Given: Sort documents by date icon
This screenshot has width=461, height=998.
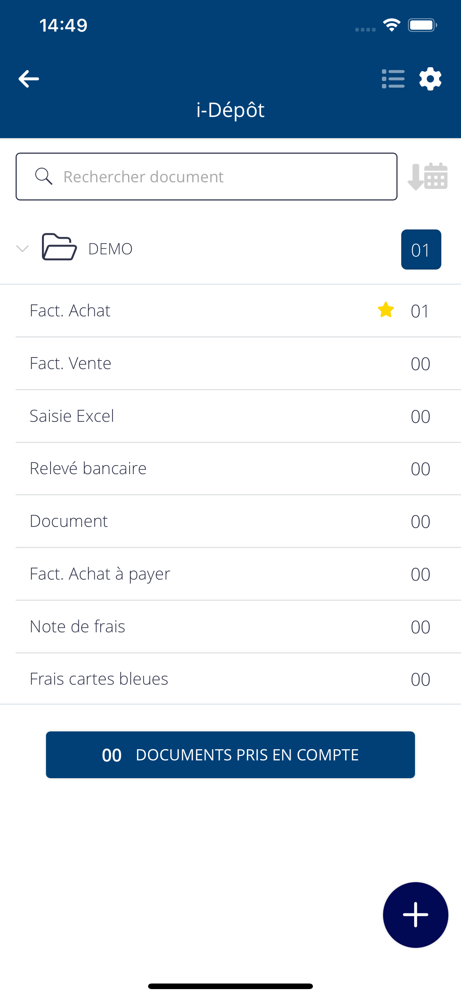Looking at the screenshot, I should tap(428, 177).
